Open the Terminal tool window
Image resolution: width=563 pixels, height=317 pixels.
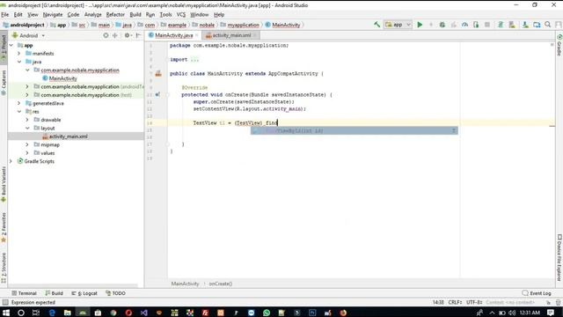[24, 293]
